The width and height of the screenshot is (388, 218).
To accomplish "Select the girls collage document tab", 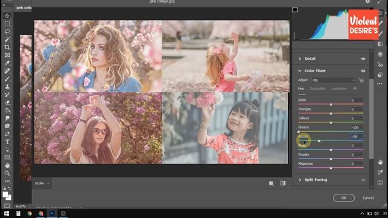I will click(24, 8).
